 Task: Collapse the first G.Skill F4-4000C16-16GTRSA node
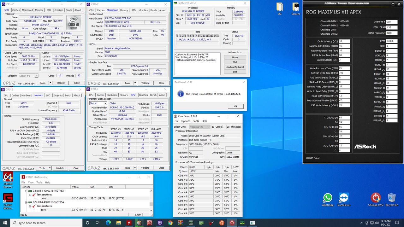pyautogui.click(x=26, y=191)
